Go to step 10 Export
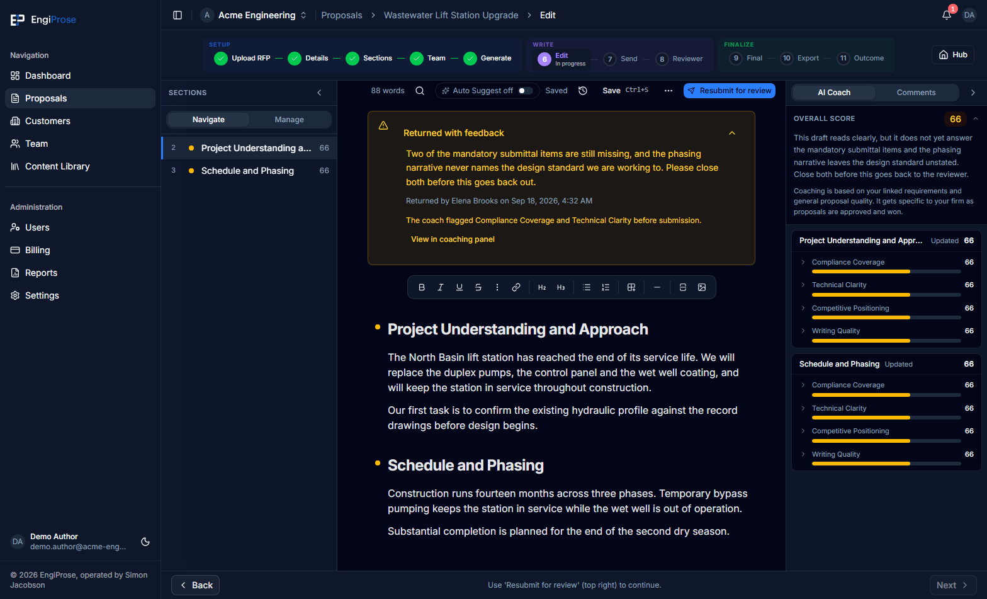 [799, 59]
